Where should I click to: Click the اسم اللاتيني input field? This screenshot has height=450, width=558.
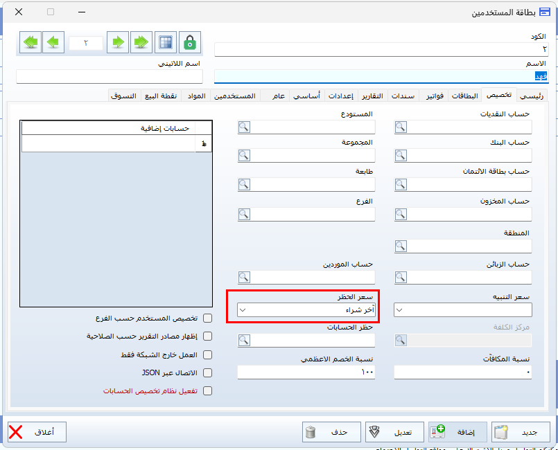[109, 76]
